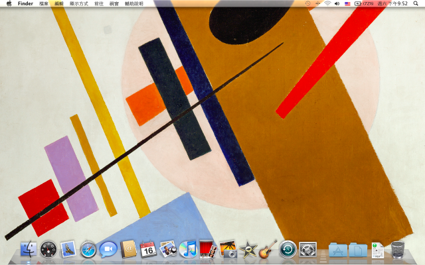Open iTunes music note icon

click(188, 249)
